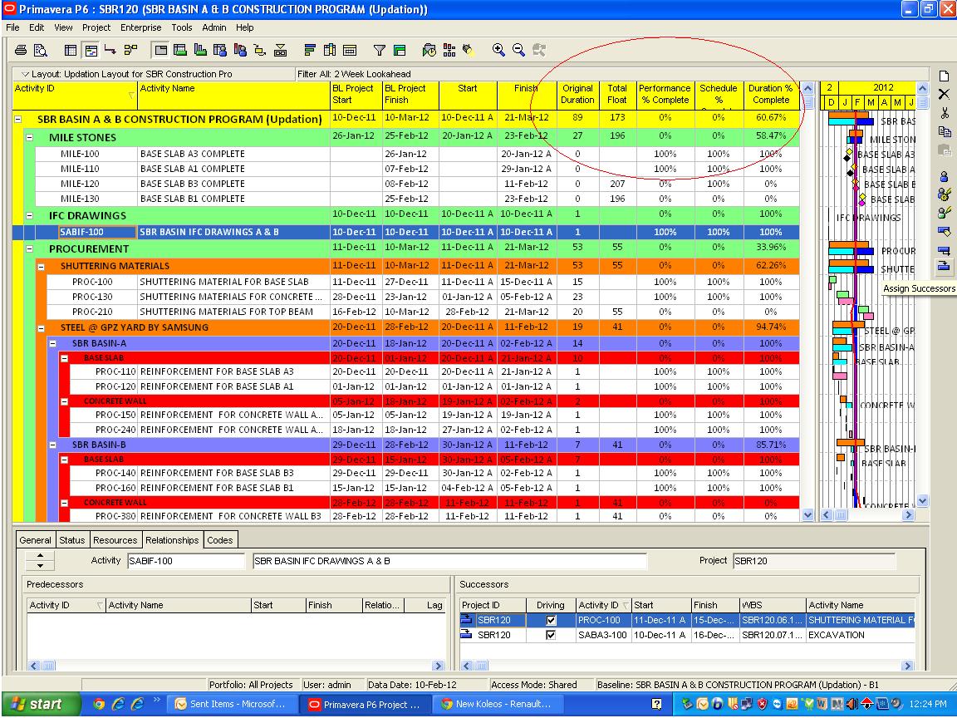
Task: Open Print Preview from the toolbar
Action: point(40,50)
